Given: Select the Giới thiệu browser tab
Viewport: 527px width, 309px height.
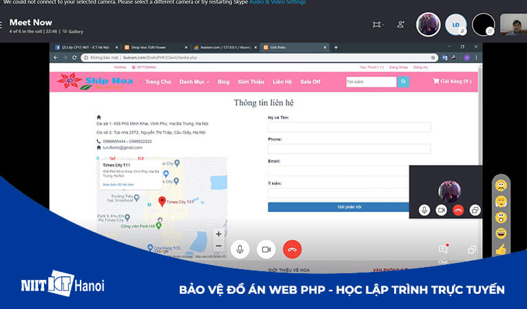Looking at the screenshot, I should [x=294, y=47].
